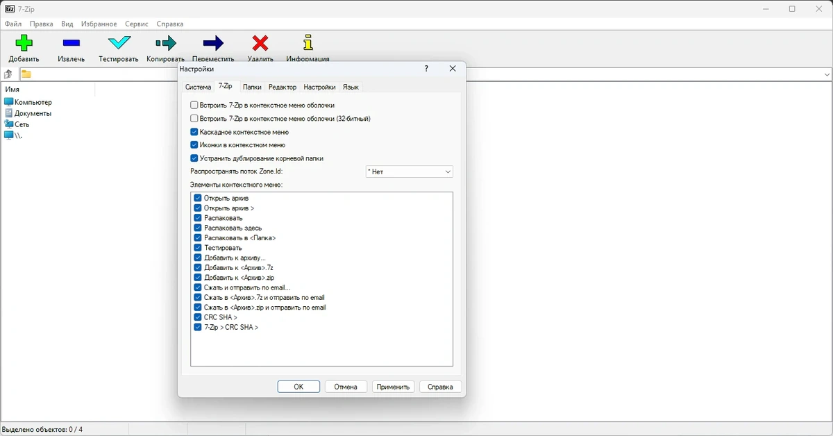The image size is (833, 436).
Task: Uncheck the CRC SHA > item
Action: [x=198, y=317]
